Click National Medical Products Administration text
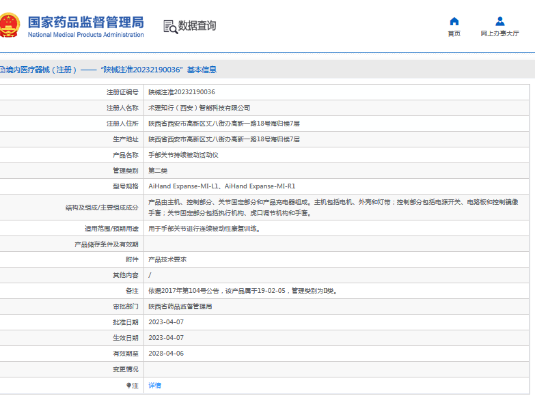535x400 pixels. click(85, 35)
